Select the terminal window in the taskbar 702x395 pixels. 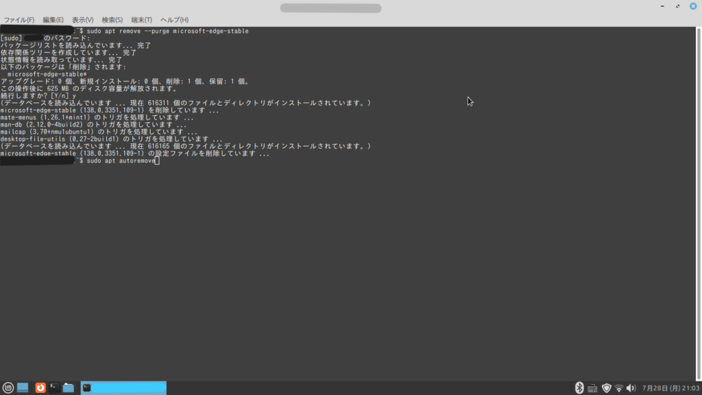click(123, 388)
